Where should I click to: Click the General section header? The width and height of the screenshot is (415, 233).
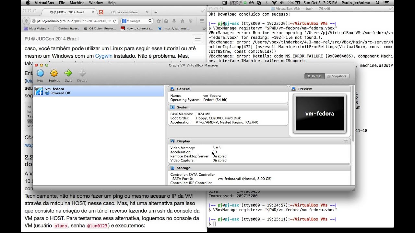pyautogui.click(x=228, y=89)
